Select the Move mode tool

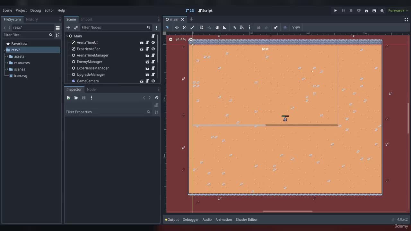177,27
